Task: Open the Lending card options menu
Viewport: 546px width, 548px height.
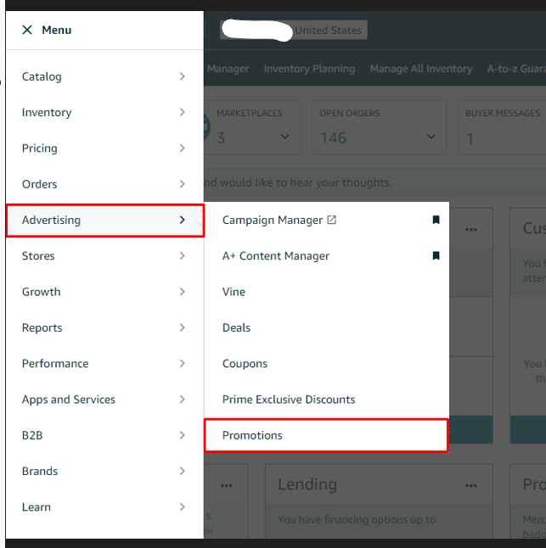Action: click(471, 485)
